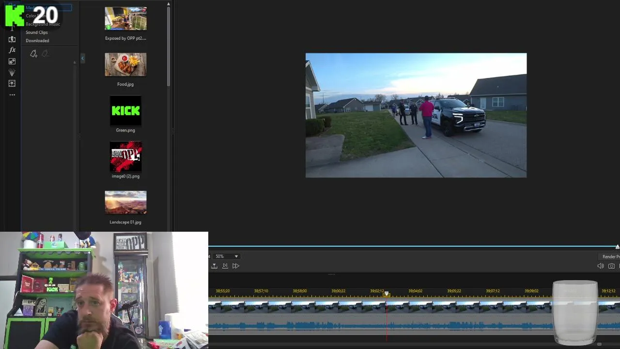Click the Green.png file name

[x=125, y=130]
